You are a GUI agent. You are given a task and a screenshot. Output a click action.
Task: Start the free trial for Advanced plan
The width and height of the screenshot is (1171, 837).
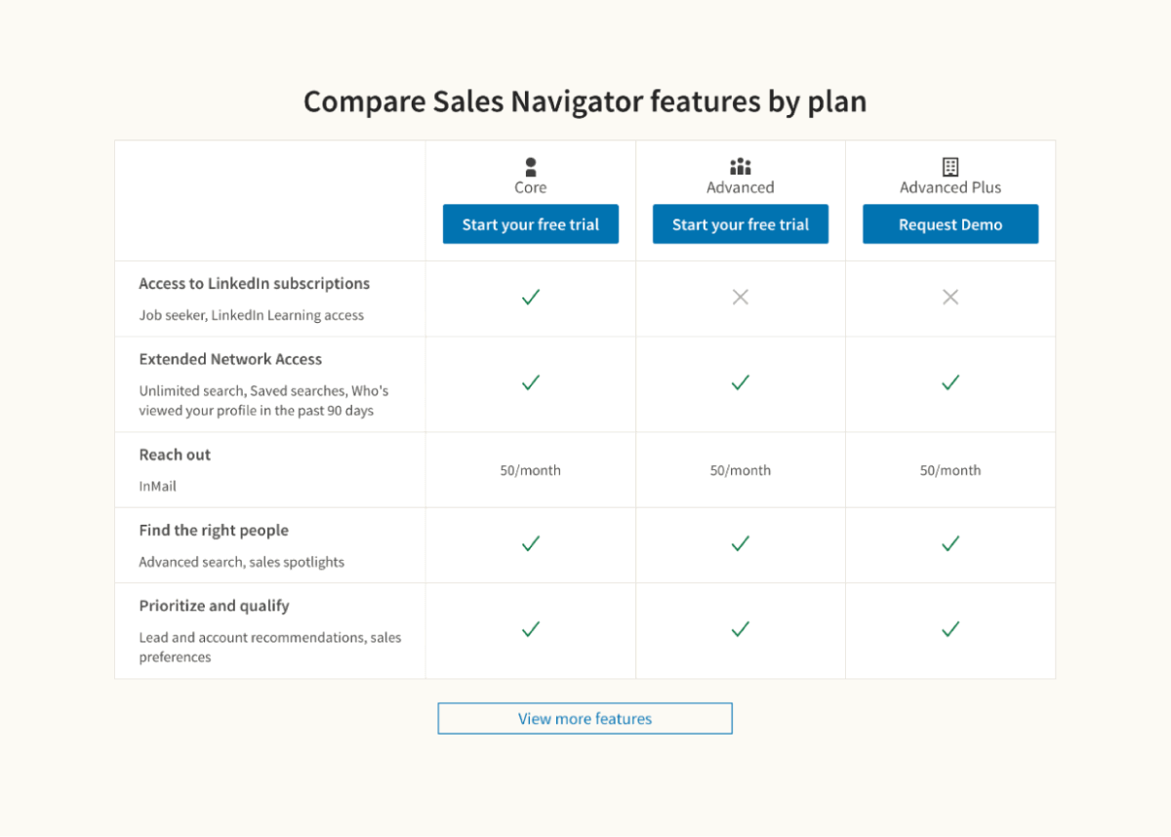pyautogui.click(x=741, y=224)
